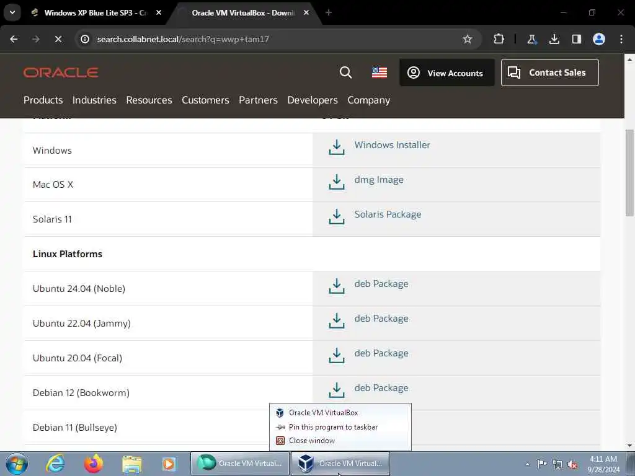Download the Solaris Package link
635x476 pixels.
tap(388, 214)
